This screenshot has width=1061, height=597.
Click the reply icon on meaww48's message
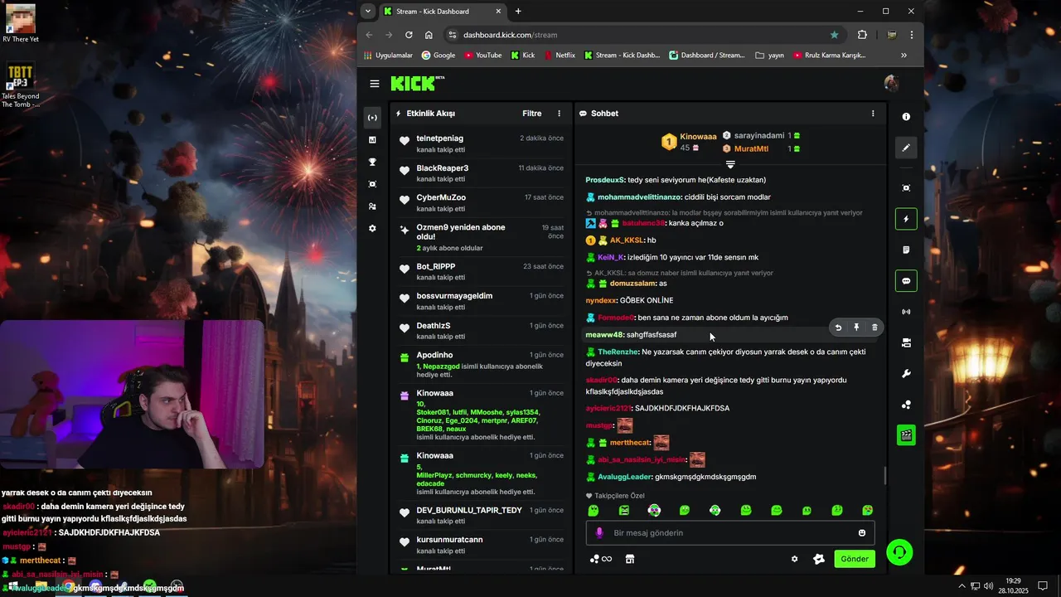point(838,328)
